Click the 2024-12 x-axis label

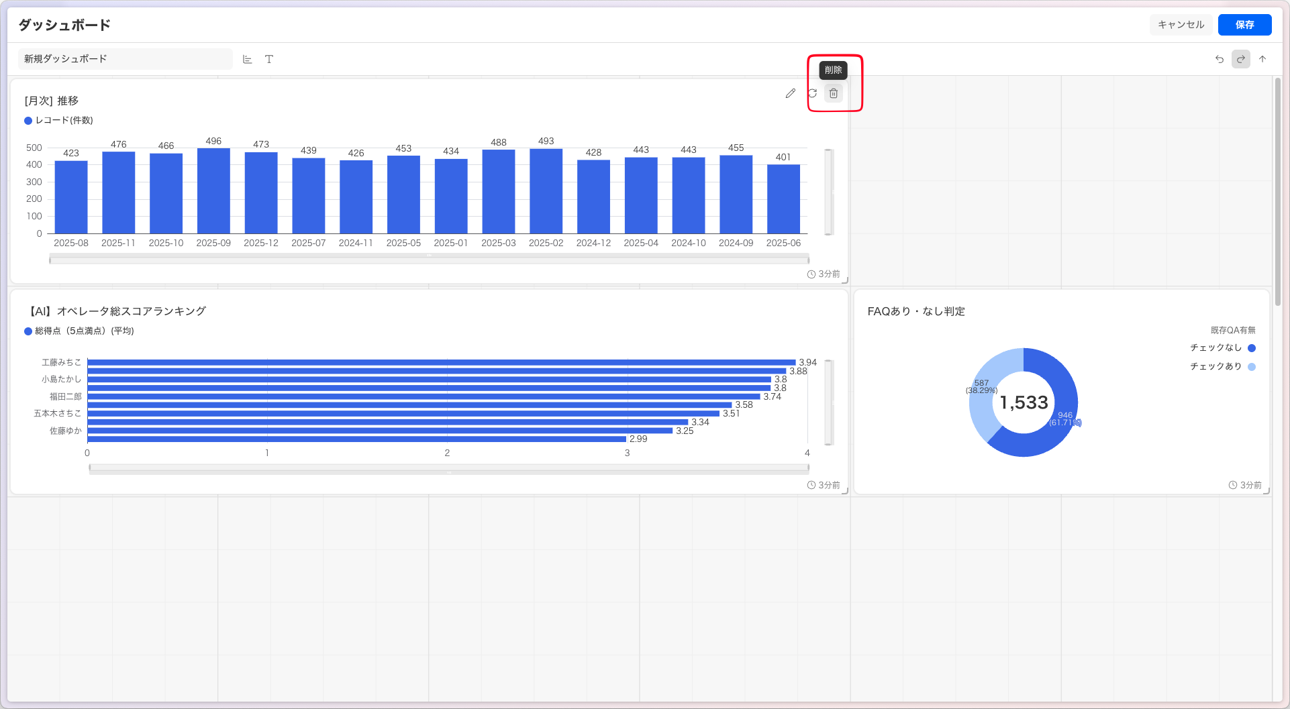point(593,243)
